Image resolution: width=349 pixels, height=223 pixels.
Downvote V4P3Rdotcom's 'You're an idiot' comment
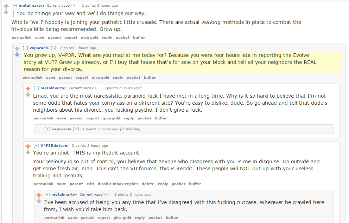(x=28, y=152)
